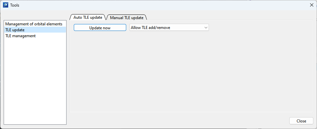Viewport: 317px width, 129px height.
Task: Click the satellite app icon in title bar
Action: (6, 5)
